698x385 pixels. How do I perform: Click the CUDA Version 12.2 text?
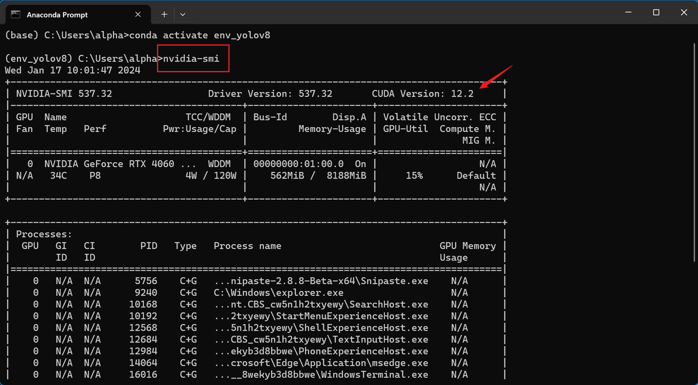pyautogui.click(x=422, y=94)
